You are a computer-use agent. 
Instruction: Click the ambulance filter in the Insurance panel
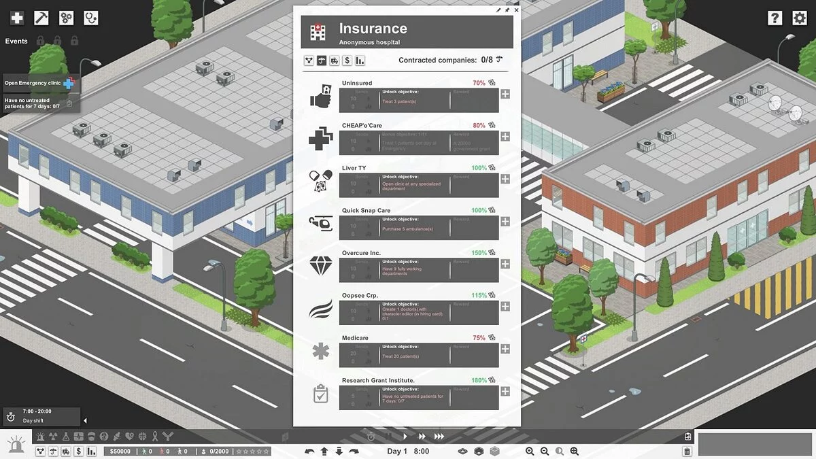pyautogui.click(x=334, y=61)
